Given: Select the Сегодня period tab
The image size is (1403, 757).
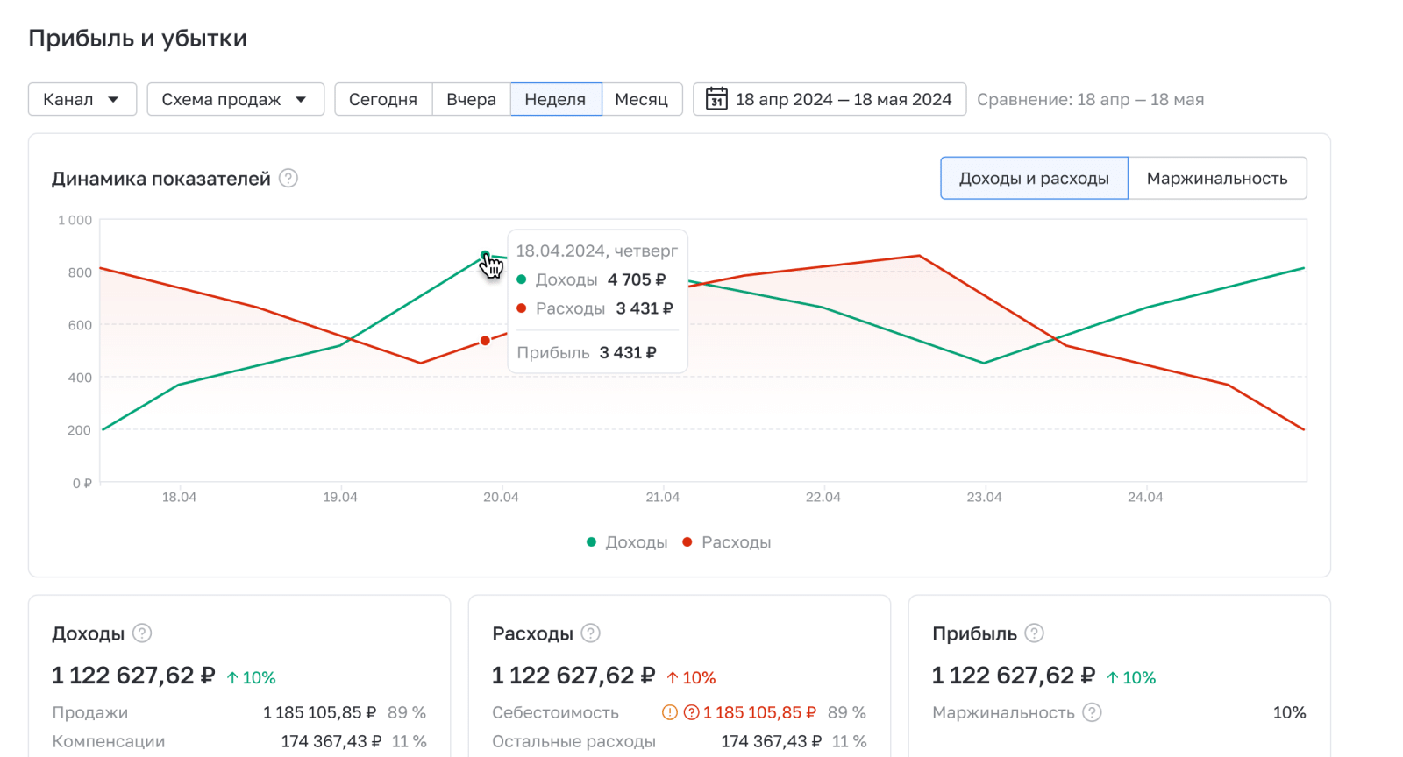Looking at the screenshot, I should point(383,99).
